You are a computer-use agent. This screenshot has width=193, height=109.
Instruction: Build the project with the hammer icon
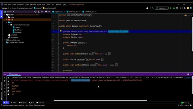point(153,8)
